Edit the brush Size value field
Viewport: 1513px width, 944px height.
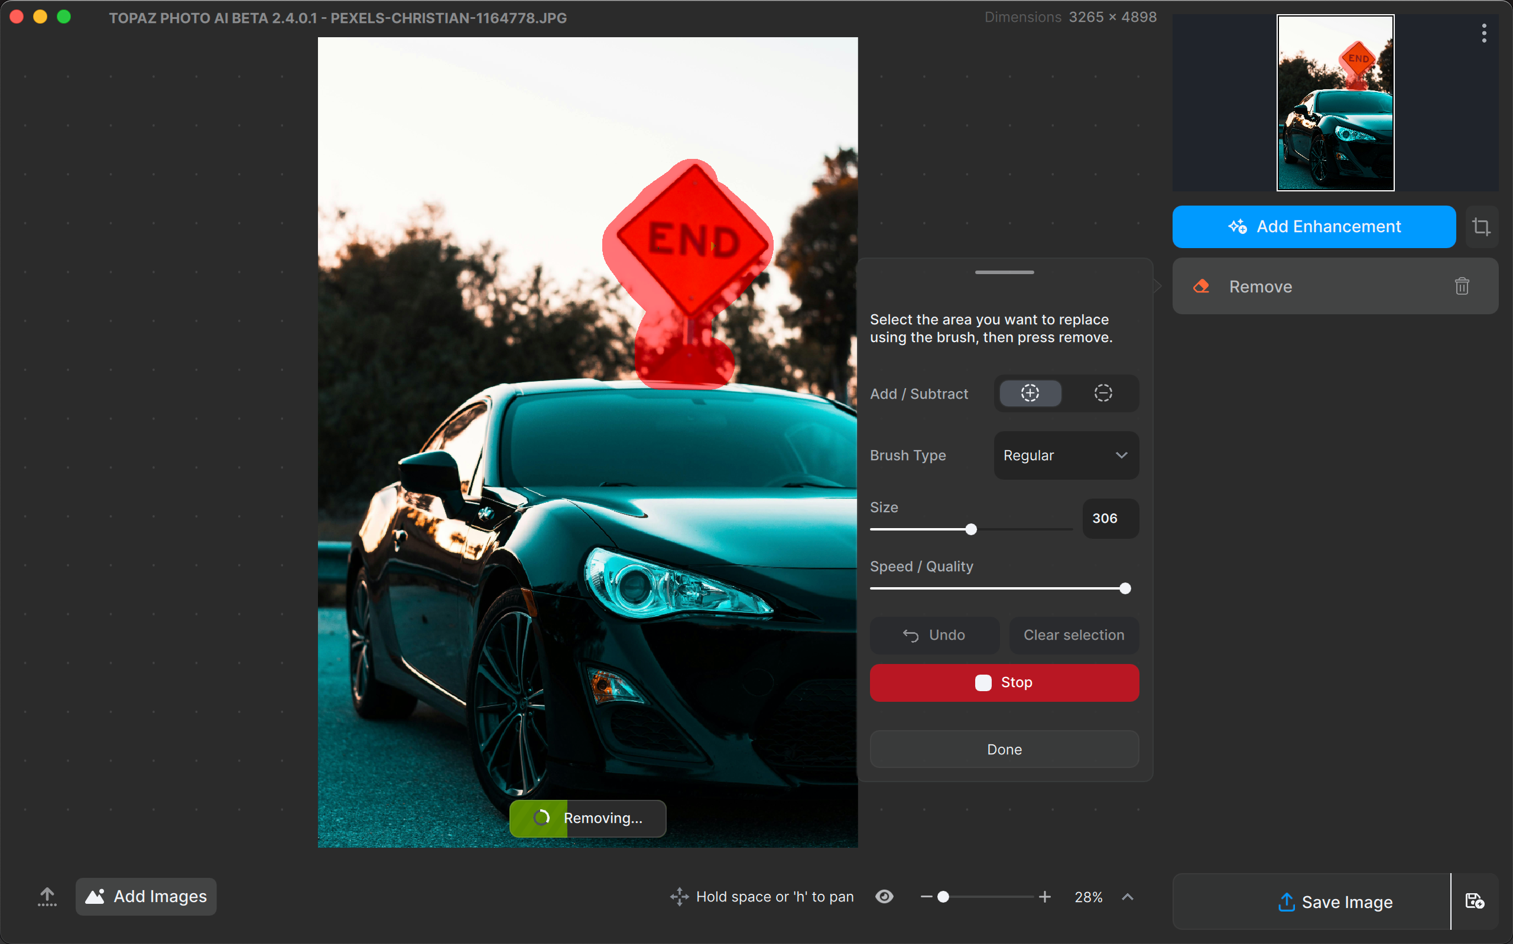[x=1111, y=518]
